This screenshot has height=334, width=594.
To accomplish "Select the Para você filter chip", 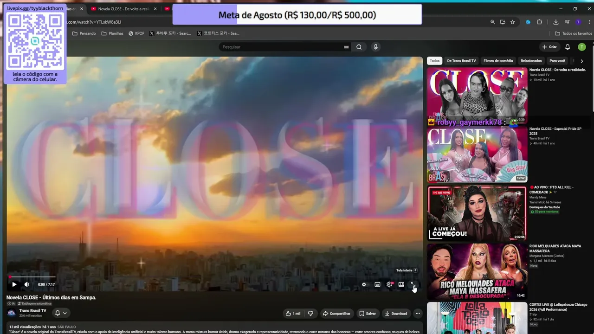I will pos(557,61).
